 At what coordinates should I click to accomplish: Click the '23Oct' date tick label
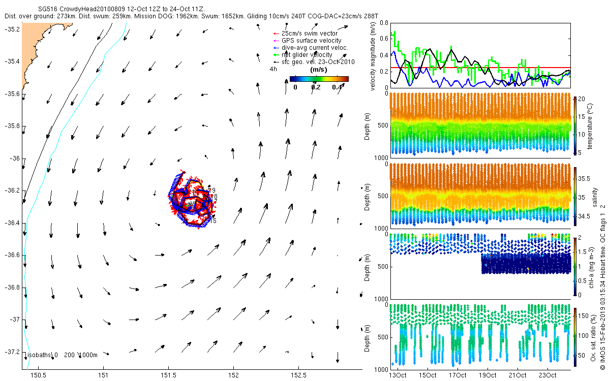click(547, 375)
